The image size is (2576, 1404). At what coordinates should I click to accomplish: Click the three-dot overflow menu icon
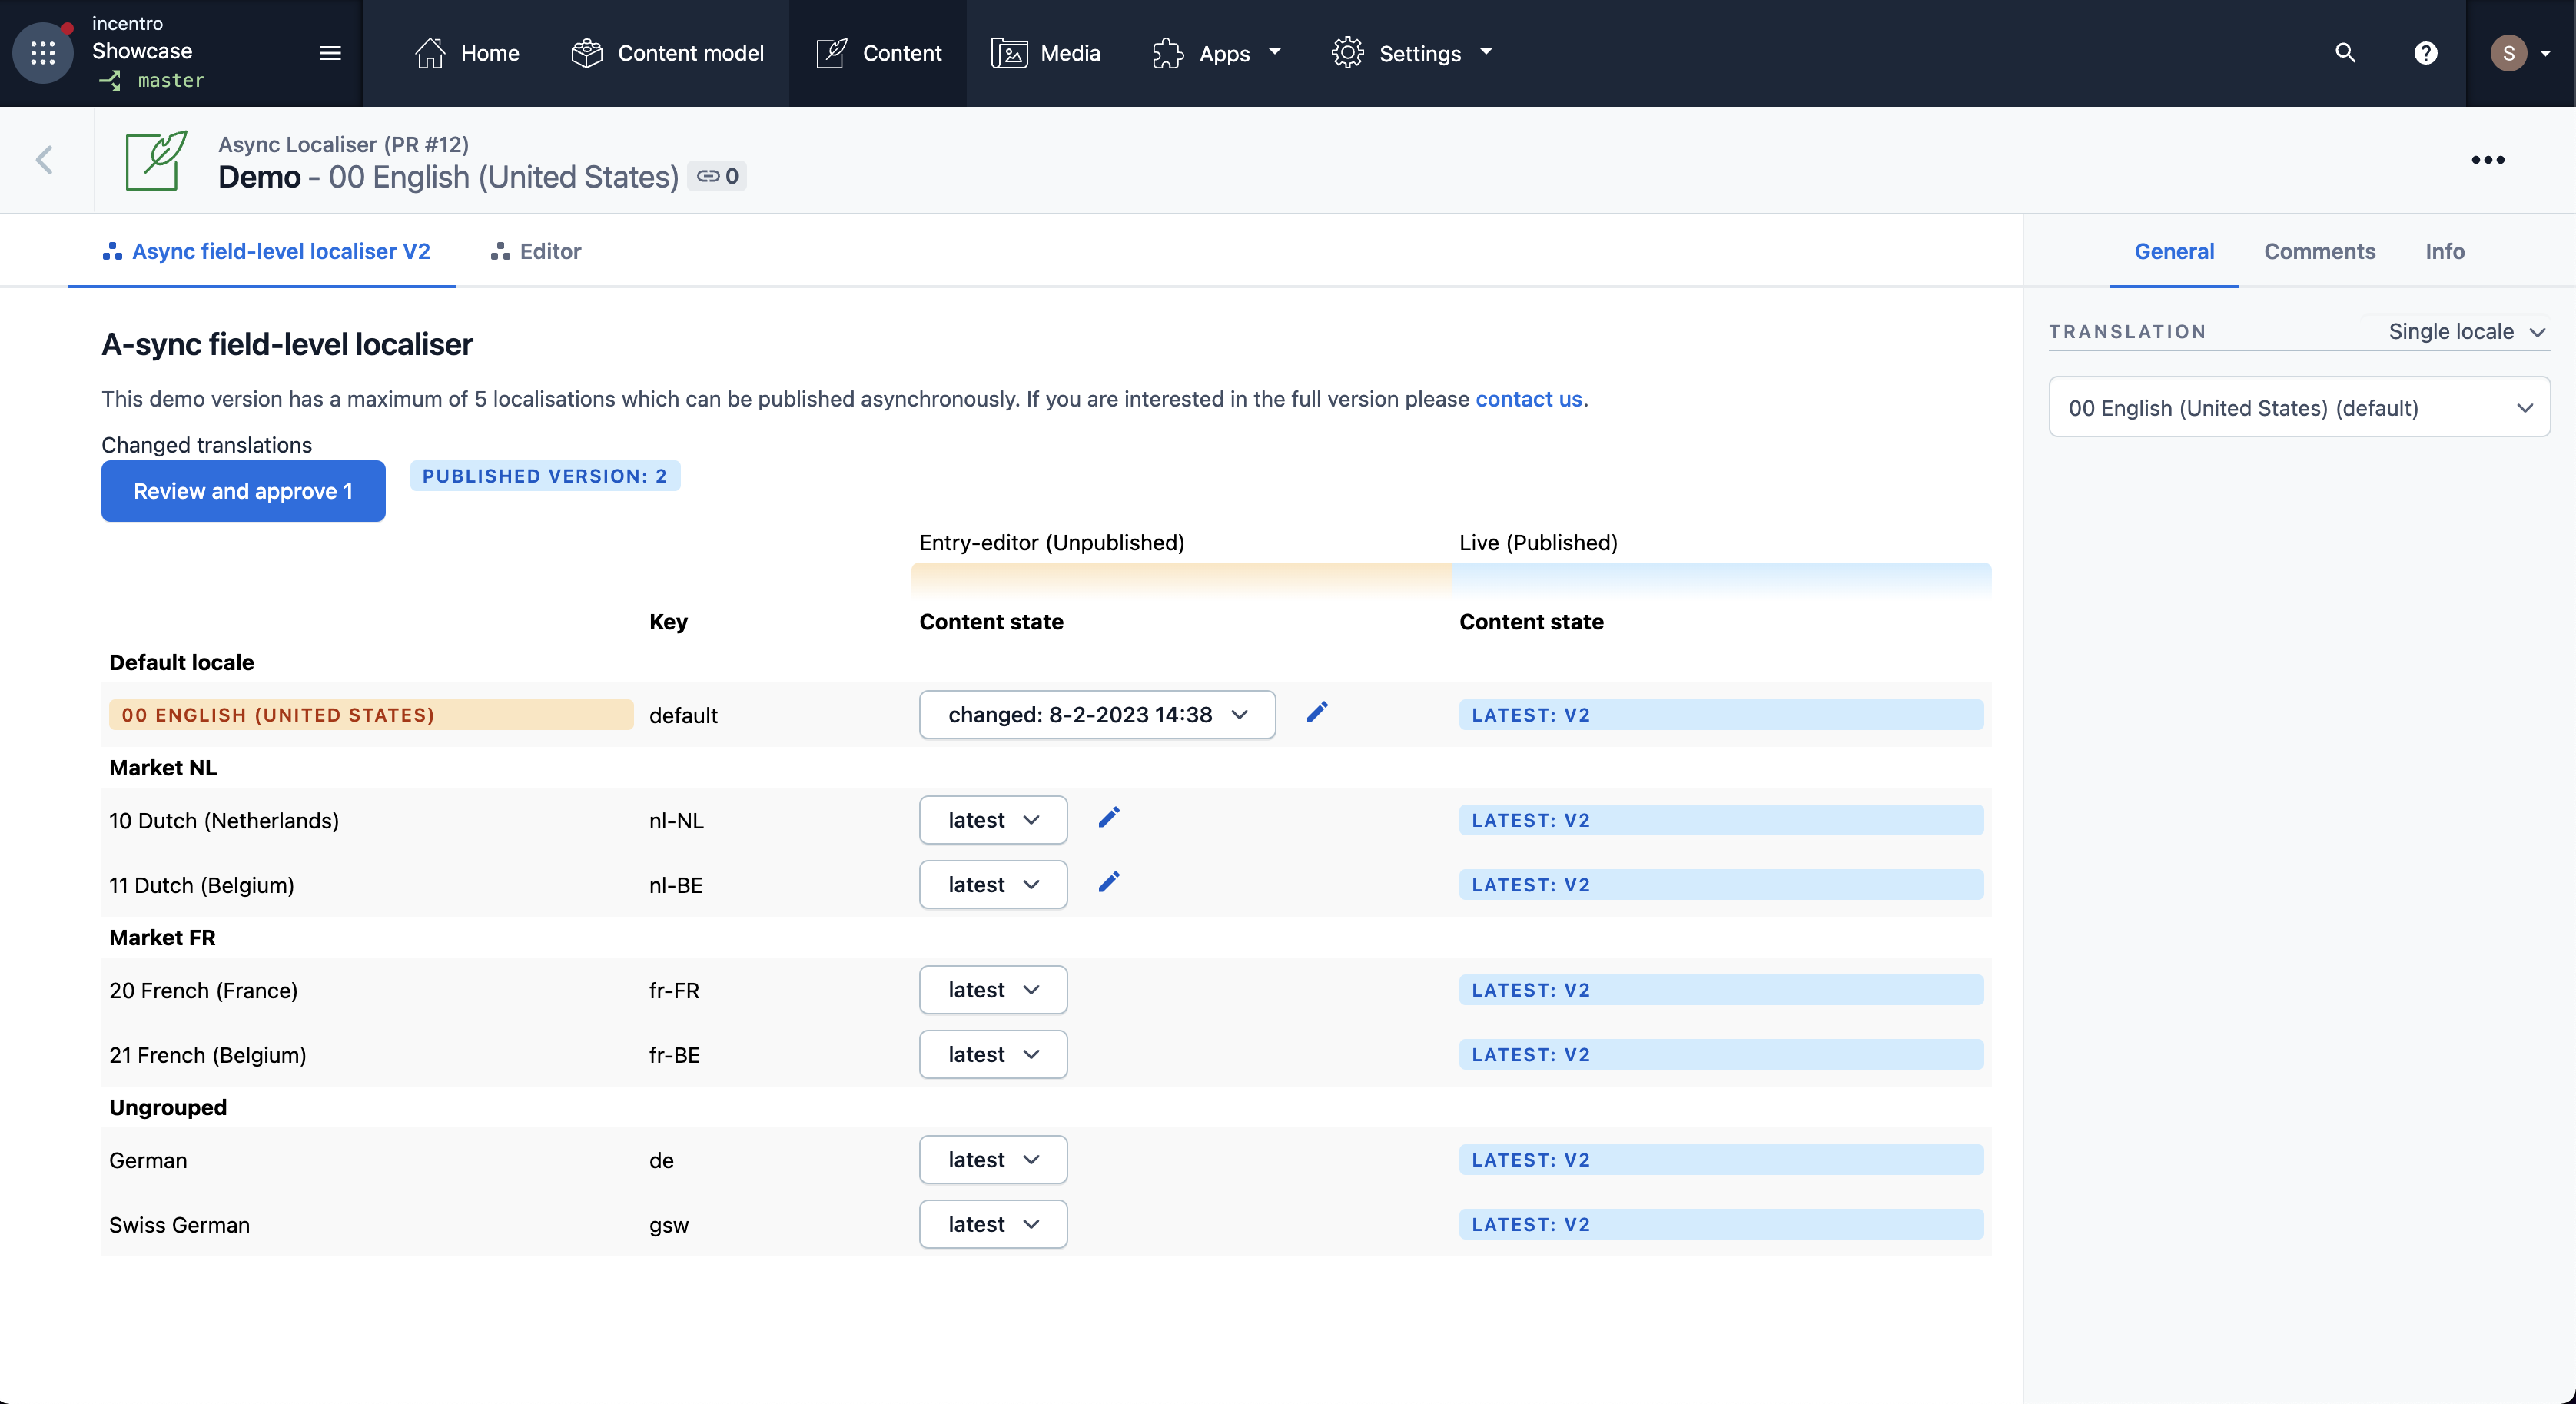click(2491, 159)
